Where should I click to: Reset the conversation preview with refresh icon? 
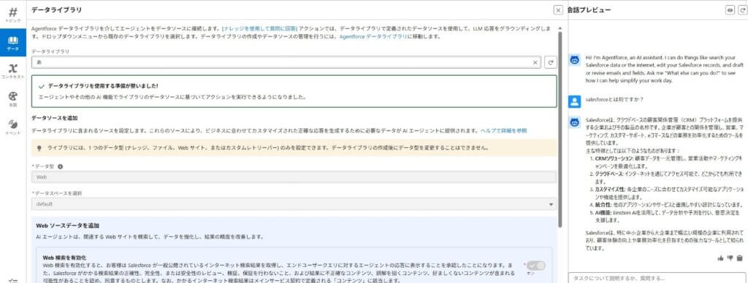pyautogui.click(x=742, y=10)
